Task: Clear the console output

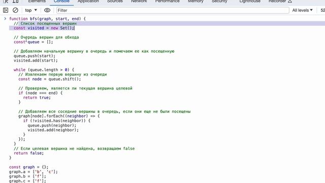Action: tap(15, 10)
